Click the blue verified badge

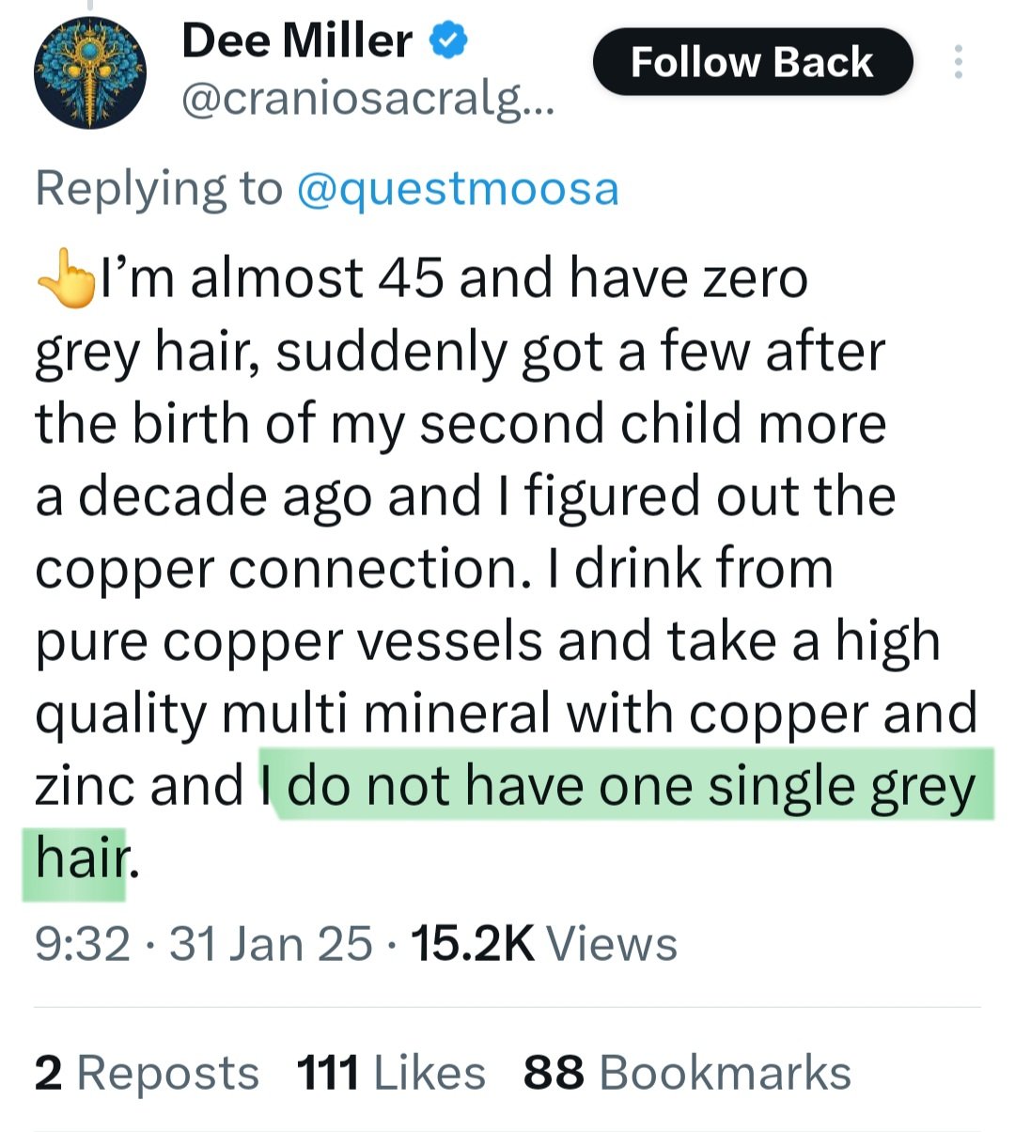tap(448, 40)
